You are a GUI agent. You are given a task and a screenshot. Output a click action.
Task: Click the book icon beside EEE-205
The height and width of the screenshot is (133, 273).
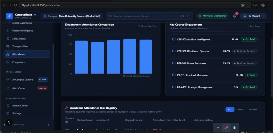(x=174, y=63)
